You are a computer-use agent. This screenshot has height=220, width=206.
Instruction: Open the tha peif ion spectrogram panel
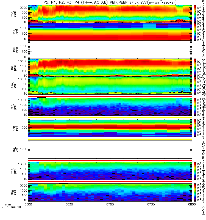tap(110, 107)
